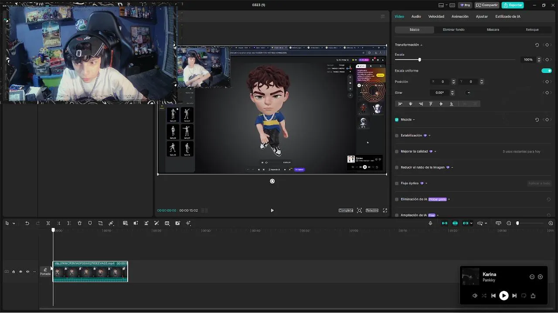Open the Velocidad tab
Viewport: 558px width, 313px height.
436,17
